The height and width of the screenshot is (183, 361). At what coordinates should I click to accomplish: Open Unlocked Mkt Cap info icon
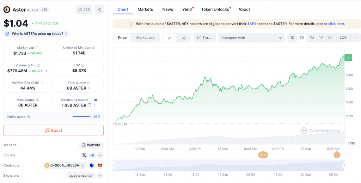pos(94,48)
